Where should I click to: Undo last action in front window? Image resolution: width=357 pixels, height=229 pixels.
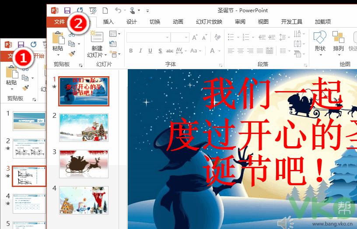click(118, 10)
